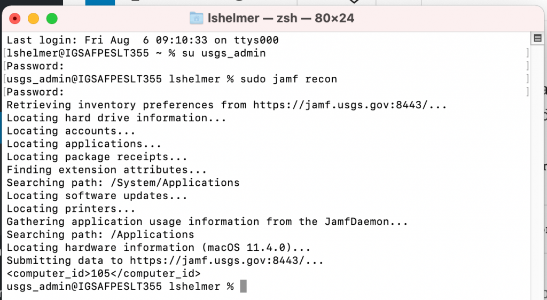Click the sudo jamf recon command text
This screenshot has width=547, height=300.
tap(289, 79)
